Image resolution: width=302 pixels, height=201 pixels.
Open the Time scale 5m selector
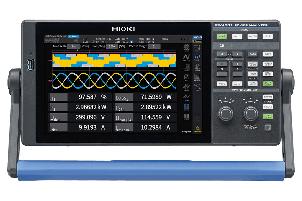pyautogui.click(x=73, y=46)
